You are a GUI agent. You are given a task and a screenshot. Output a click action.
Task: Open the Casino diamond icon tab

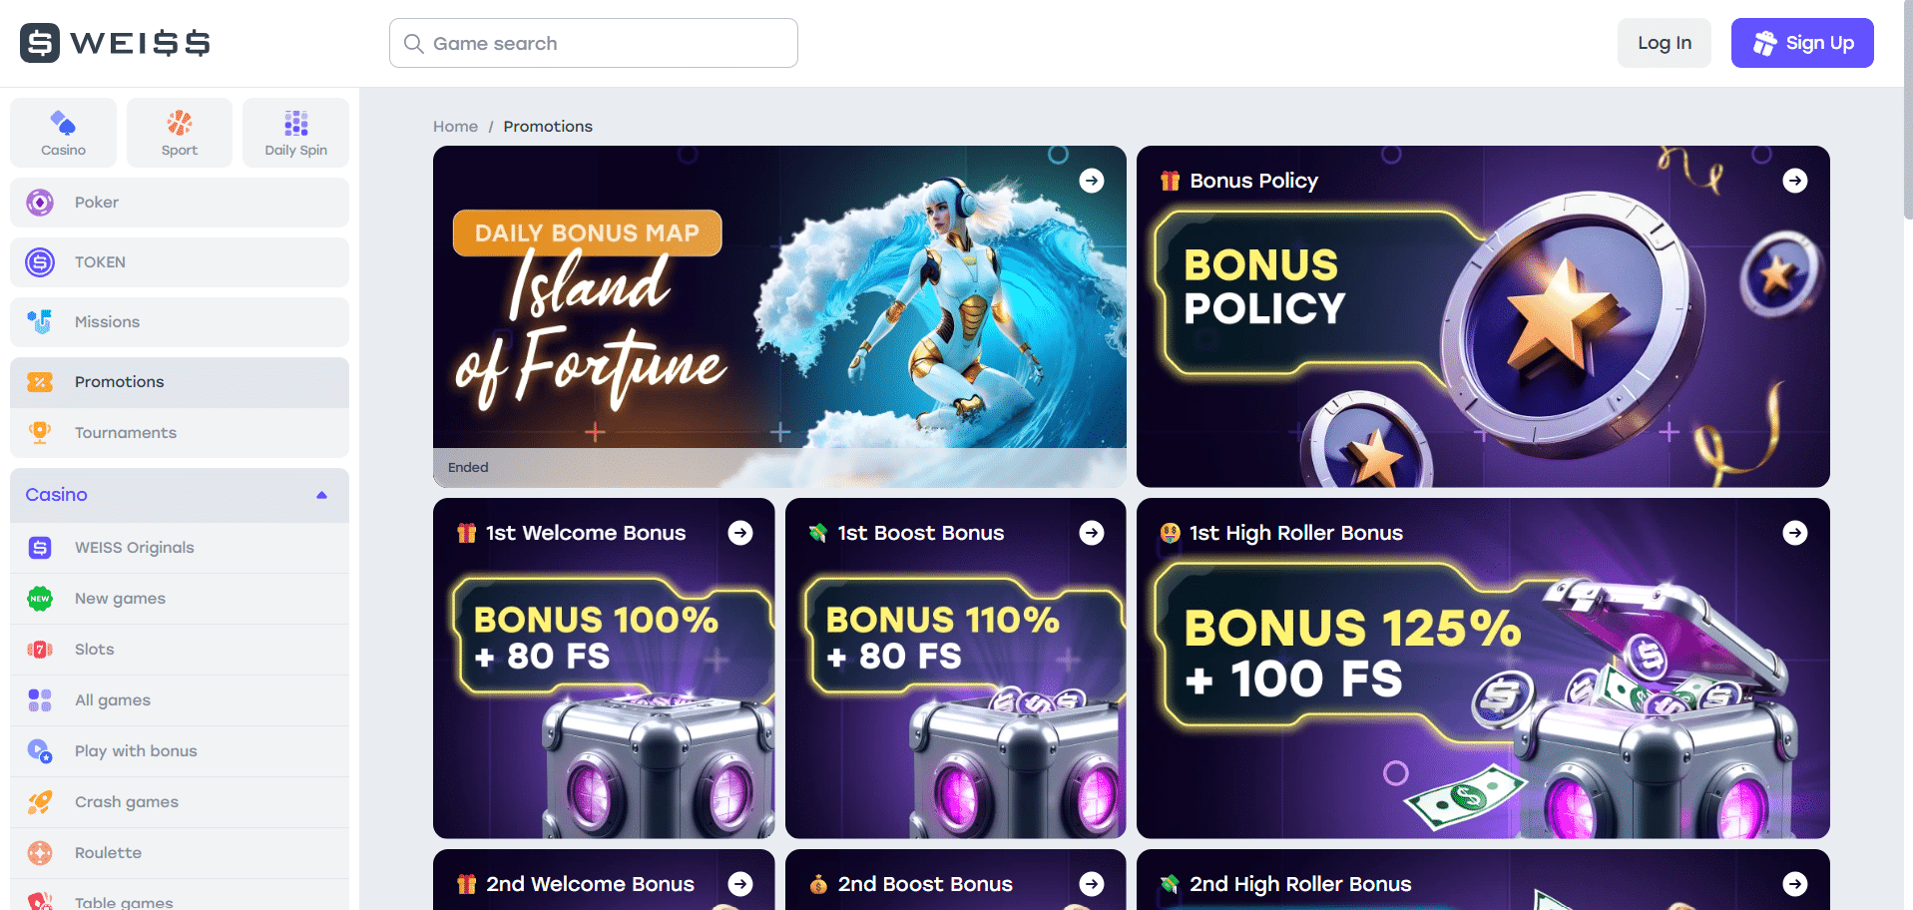point(63,124)
